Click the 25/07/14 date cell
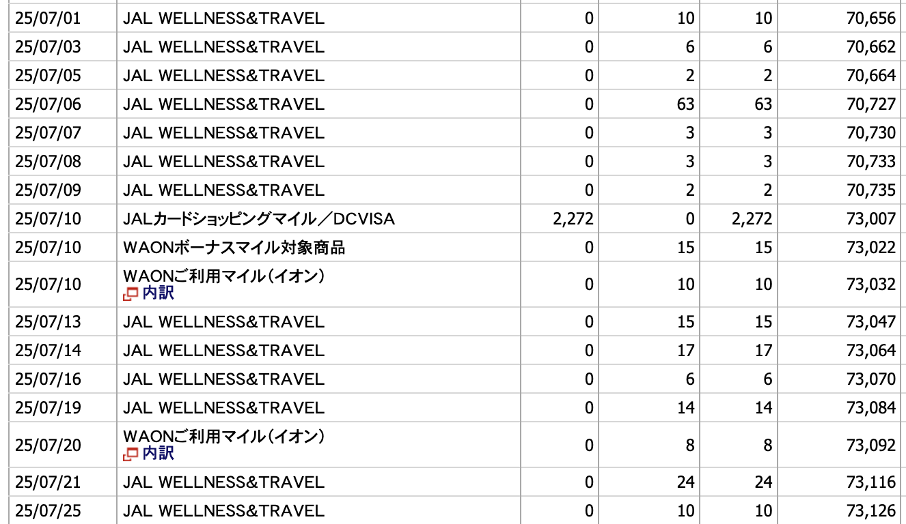This screenshot has height=524, width=906. pyautogui.click(x=48, y=350)
